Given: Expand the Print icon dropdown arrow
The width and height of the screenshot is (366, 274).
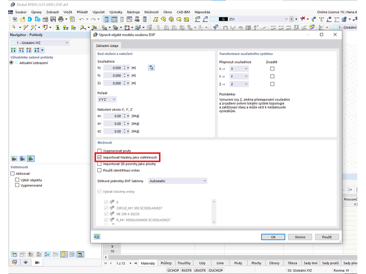Looking at the screenshot, I should [x=66, y=19].
